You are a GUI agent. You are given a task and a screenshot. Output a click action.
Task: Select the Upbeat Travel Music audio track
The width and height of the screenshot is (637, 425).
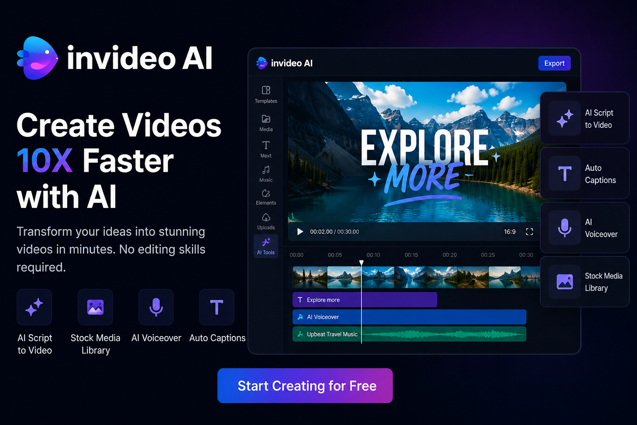[409, 334]
